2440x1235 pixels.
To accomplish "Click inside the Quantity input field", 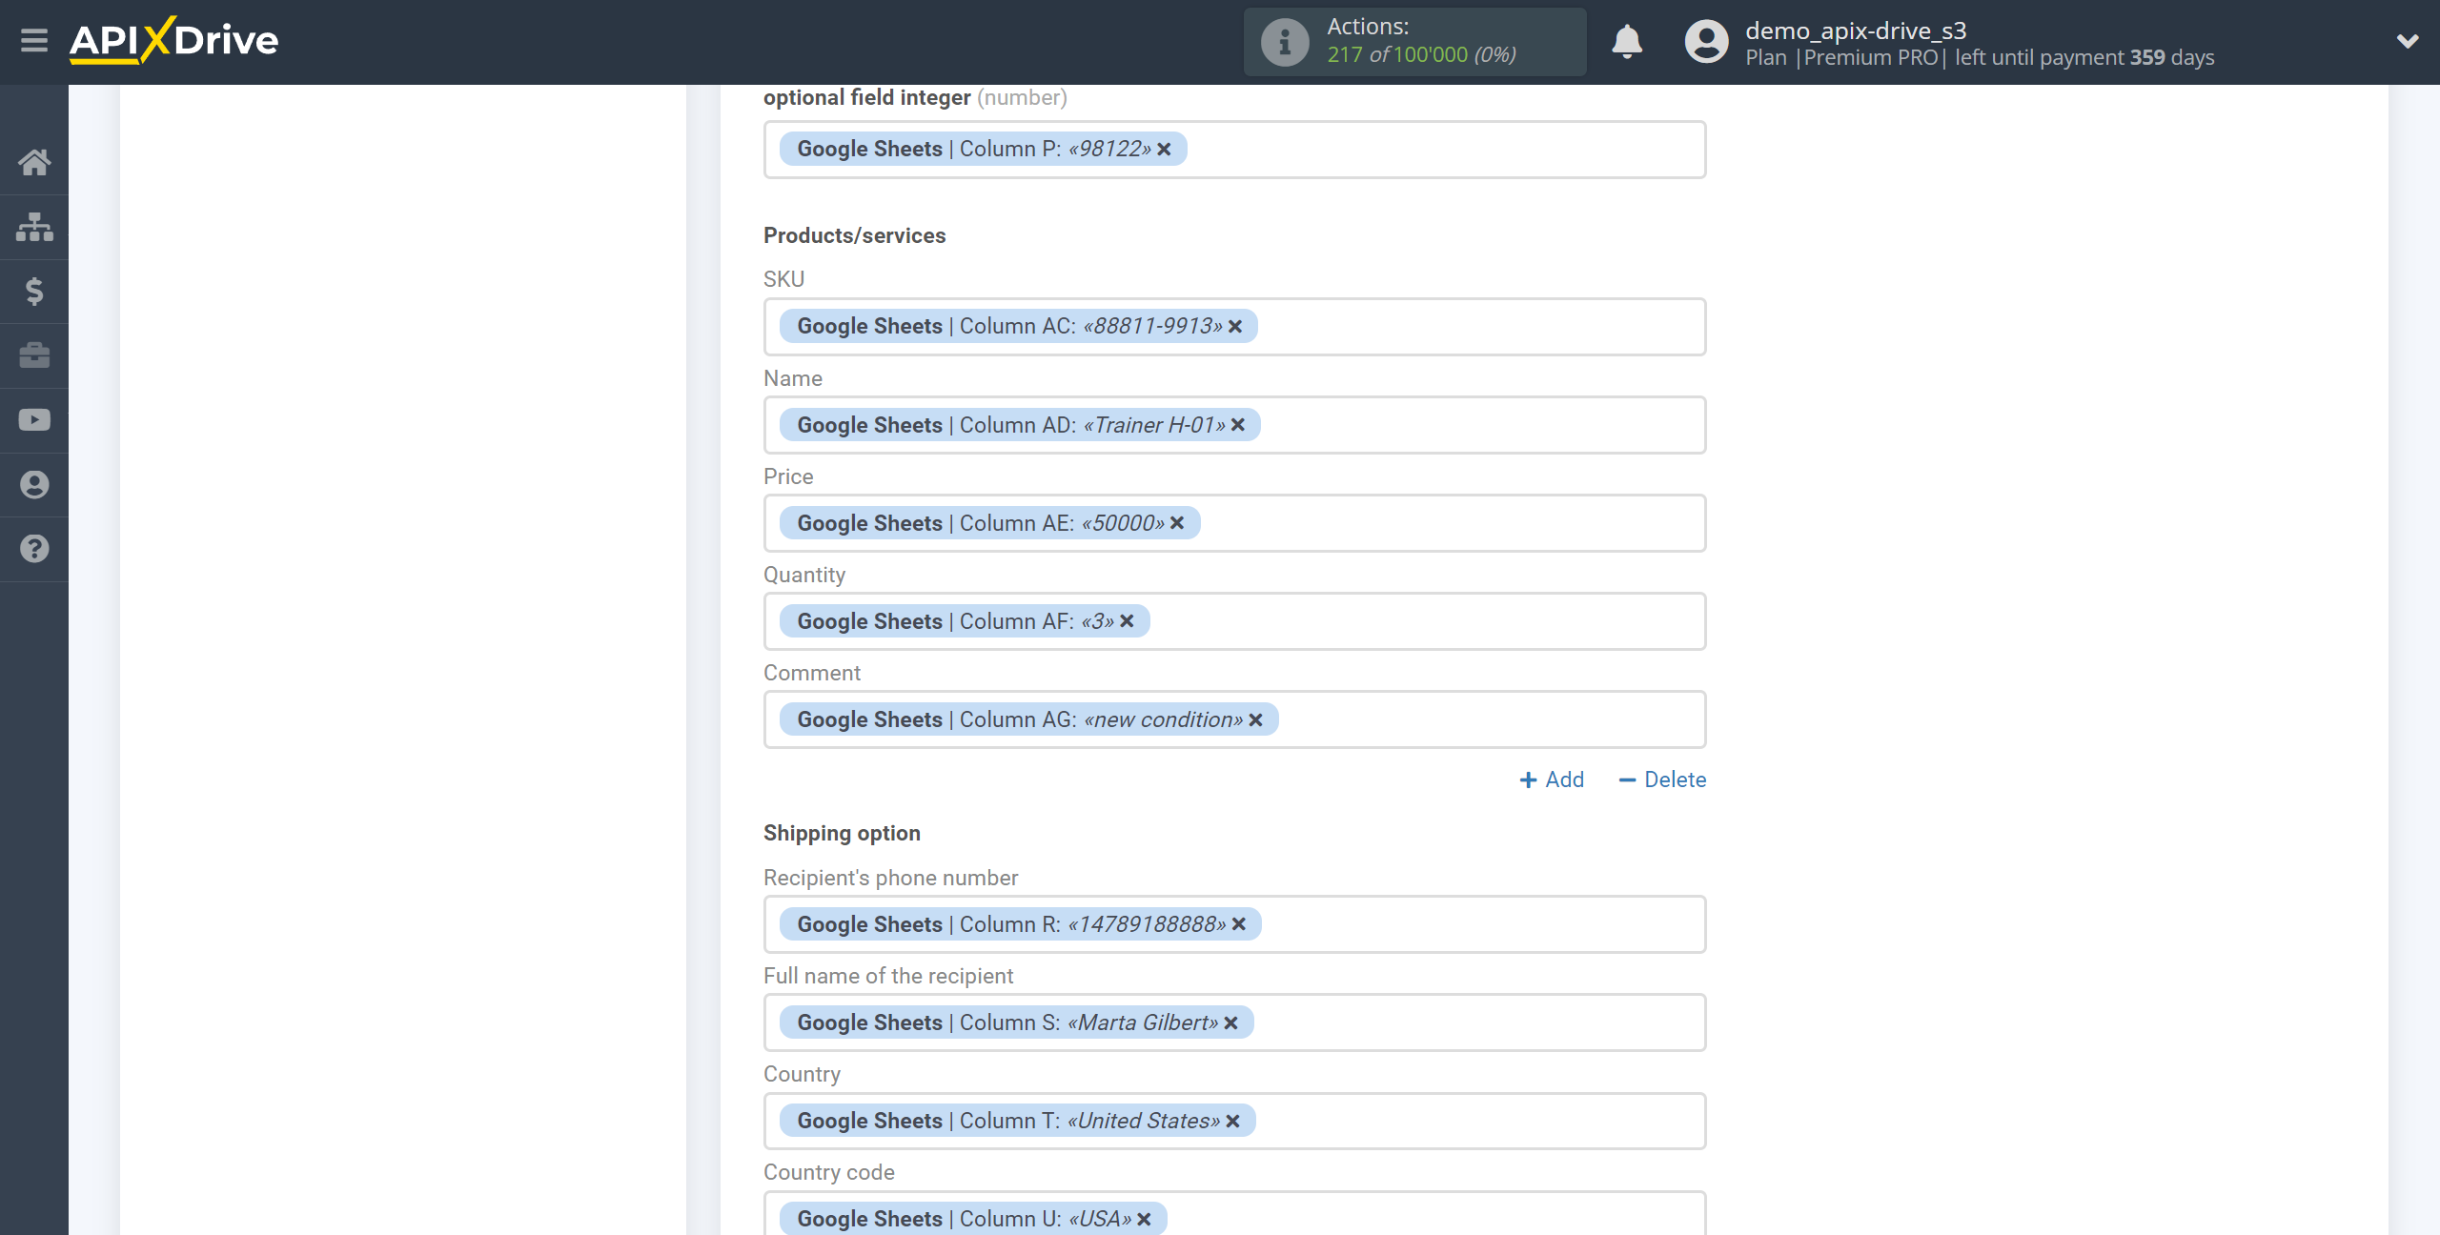I will [x=1234, y=621].
